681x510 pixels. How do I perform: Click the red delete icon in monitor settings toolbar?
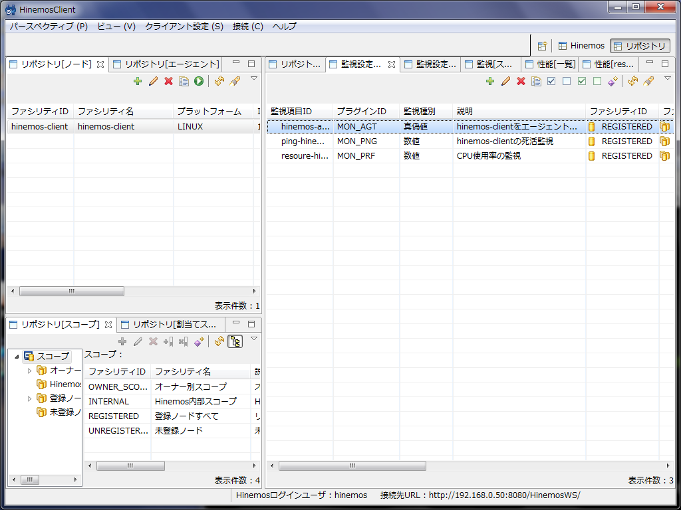[521, 81]
